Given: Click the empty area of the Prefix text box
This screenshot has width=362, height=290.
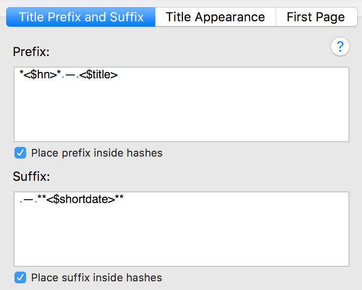Looking at the screenshot, I should pyautogui.click(x=181, y=111).
